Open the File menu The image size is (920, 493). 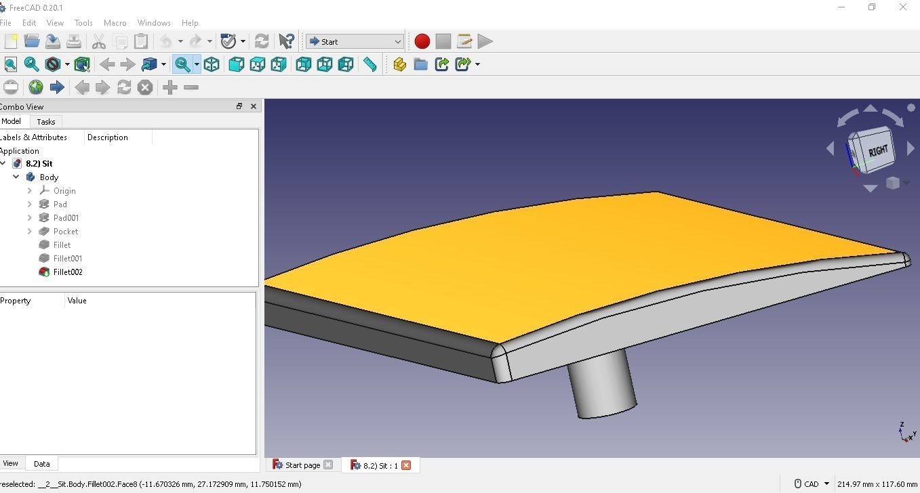[5, 22]
